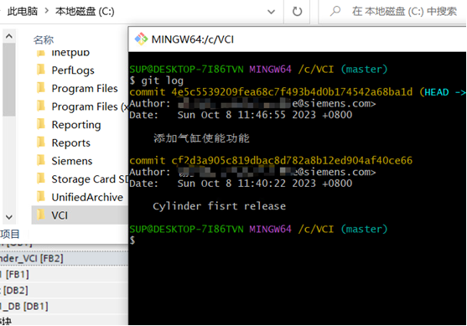This screenshot has height=326, width=467.
Task: Click the search magnifier icon
Action: click(335, 11)
